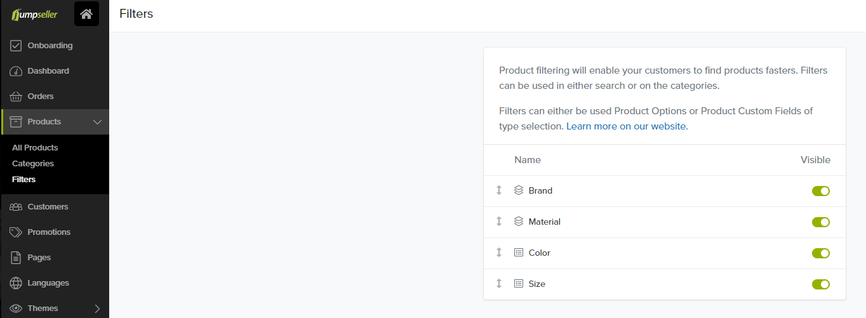Go to Promotions in the sidebar

click(x=55, y=232)
